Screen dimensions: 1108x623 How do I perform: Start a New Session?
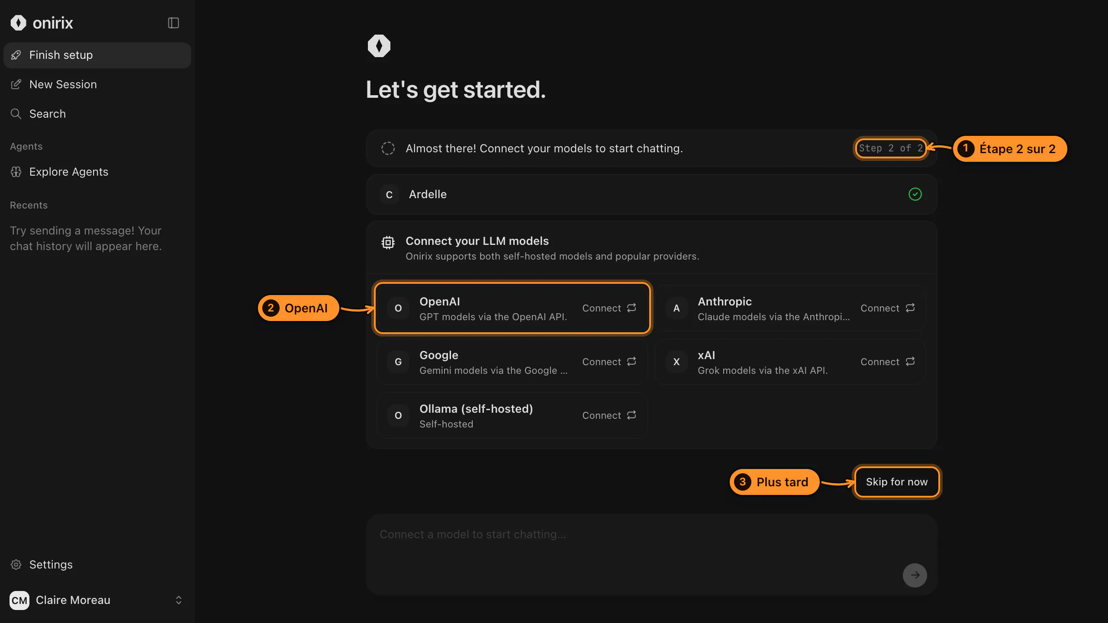[97, 84]
